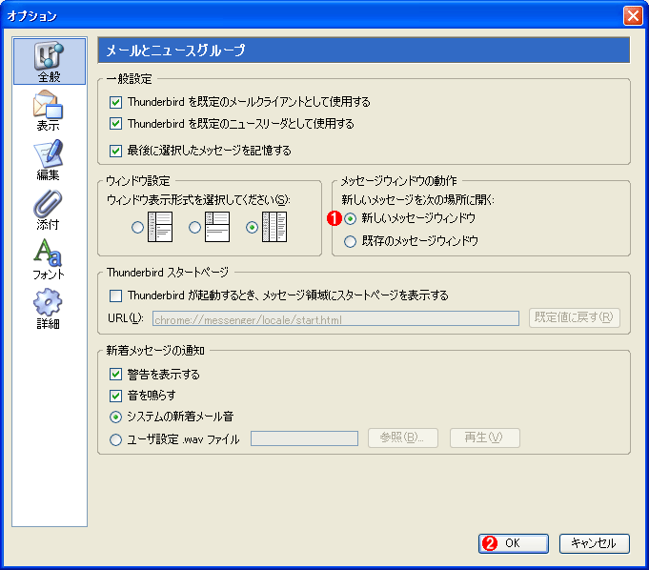The image size is (649, 570).
Task: Select 既存のメッセージウィンドウ radio button
Action: coord(350,241)
